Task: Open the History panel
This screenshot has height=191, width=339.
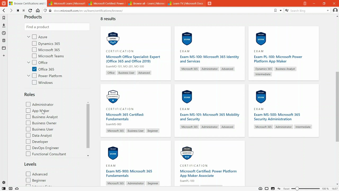Action: coord(4,33)
